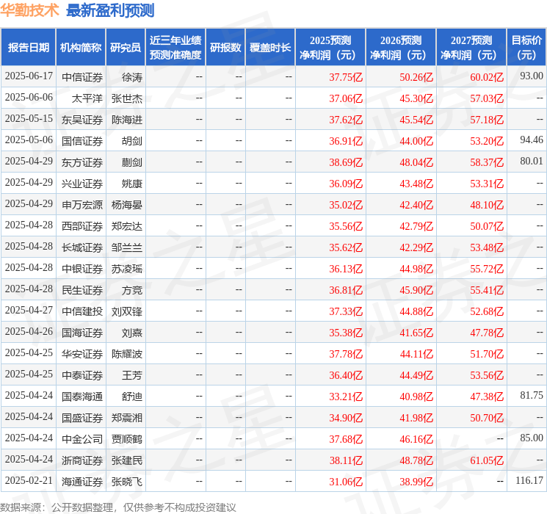Select the 西部证券 institution cell
The image size is (547, 514).
tap(82, 226)
